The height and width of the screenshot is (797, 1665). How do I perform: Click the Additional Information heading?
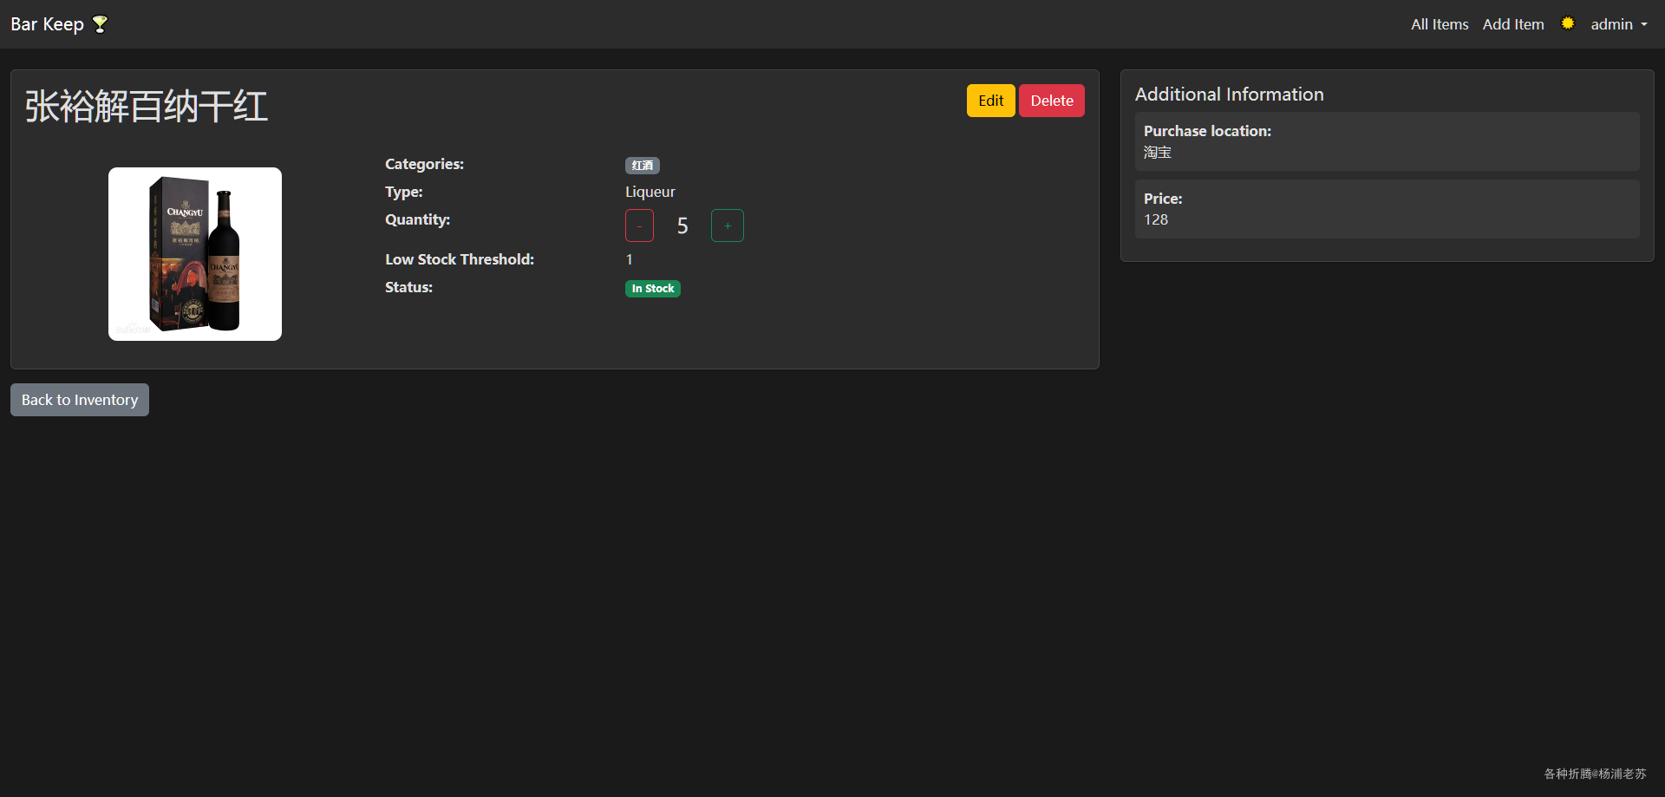tap(1230, 95)
